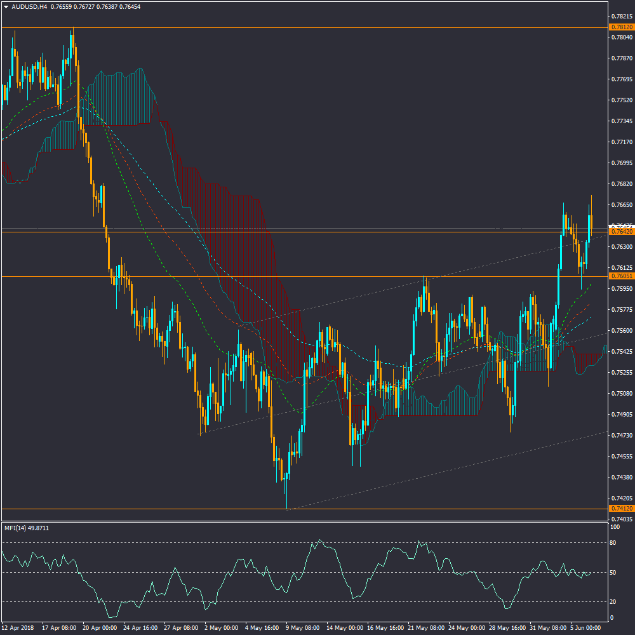This screenshot has height=635, width=635.
Task: Click the 0.77170 price scale label
Action: [622, 142]
